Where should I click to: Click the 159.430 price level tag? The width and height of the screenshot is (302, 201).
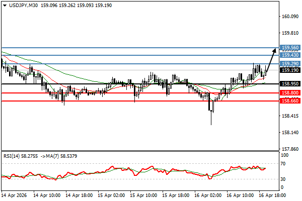[x=289, y=55]
